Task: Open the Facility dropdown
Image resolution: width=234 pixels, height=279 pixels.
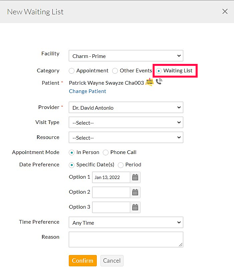Action: click(x=126, y=56)
